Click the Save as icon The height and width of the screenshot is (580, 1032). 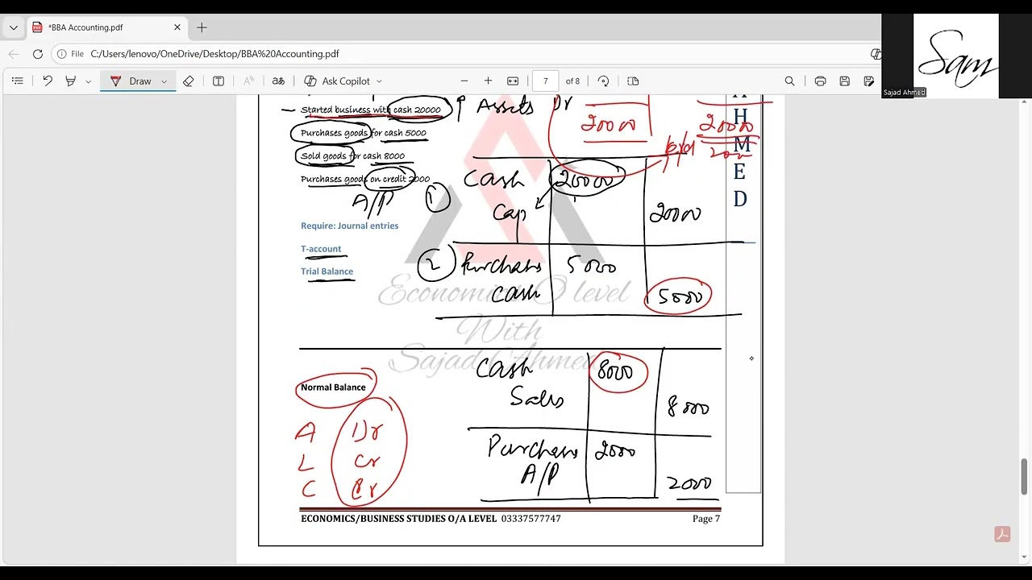coord(868,81)
